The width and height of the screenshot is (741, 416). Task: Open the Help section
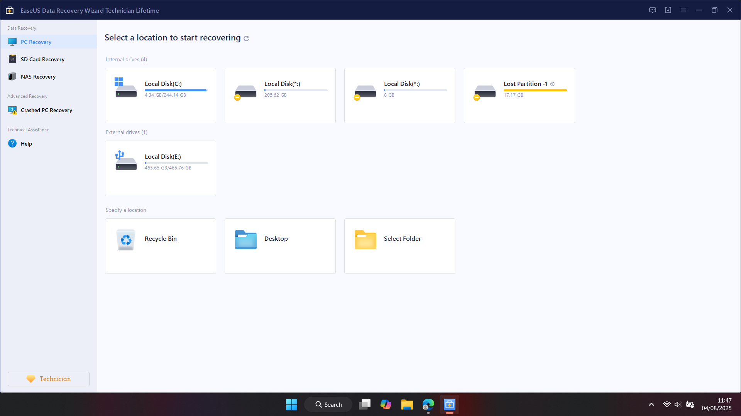(26, 144)
